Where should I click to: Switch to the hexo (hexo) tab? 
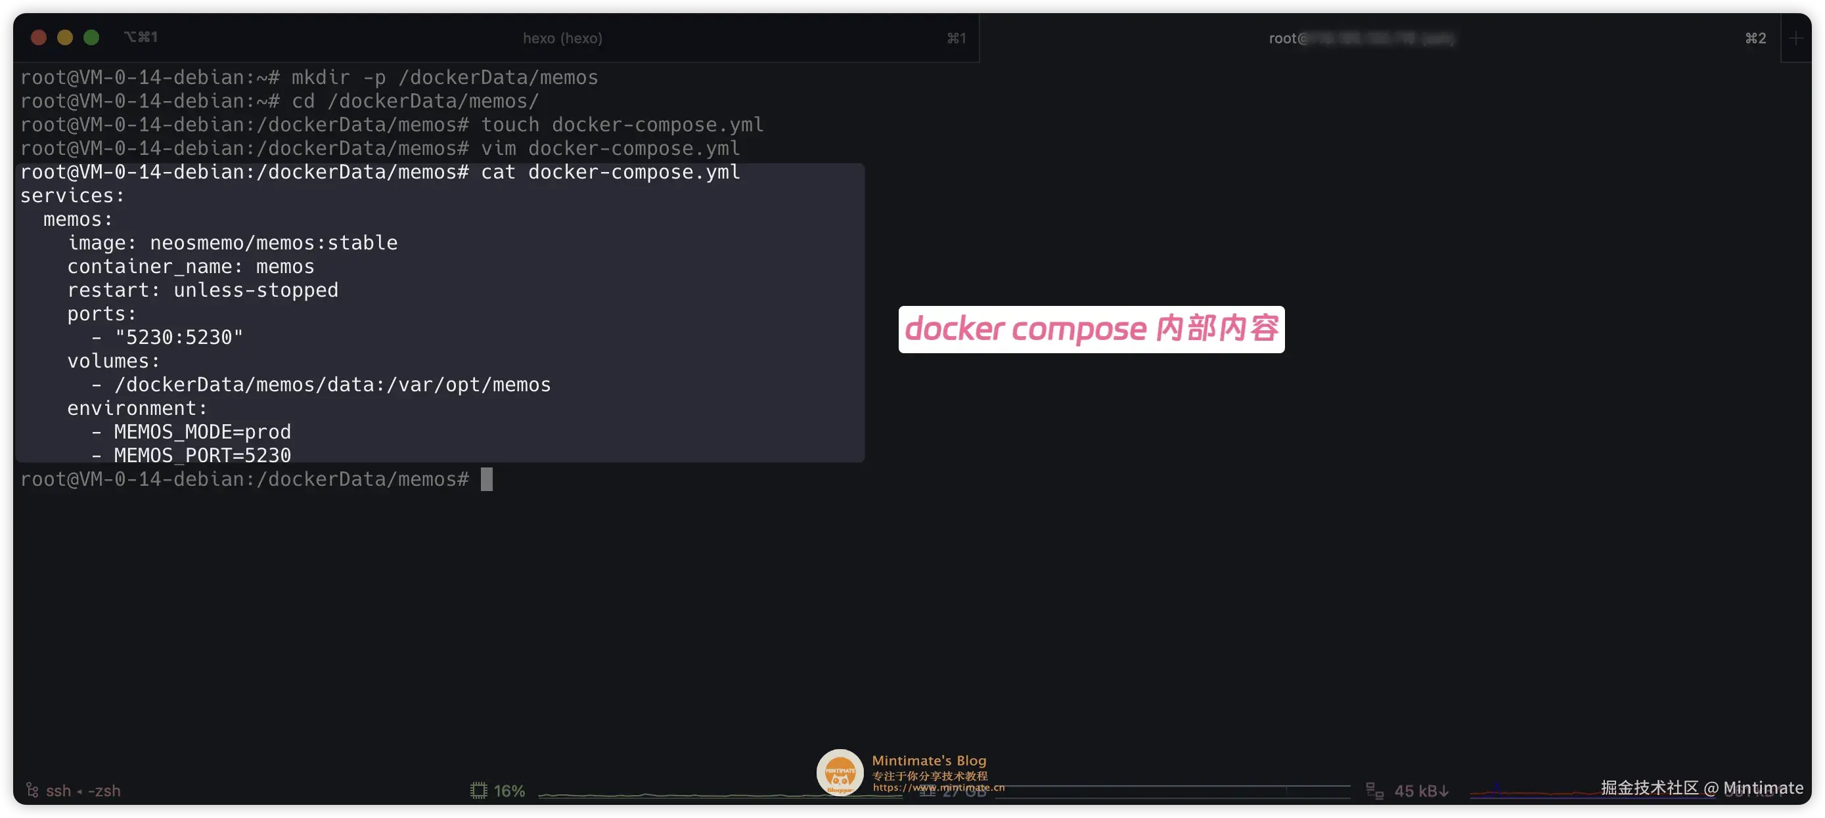563,37
